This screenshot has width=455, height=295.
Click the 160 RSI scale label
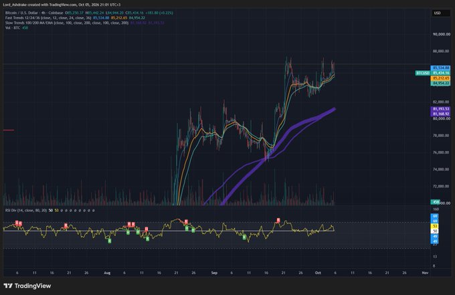coord(436,209)
